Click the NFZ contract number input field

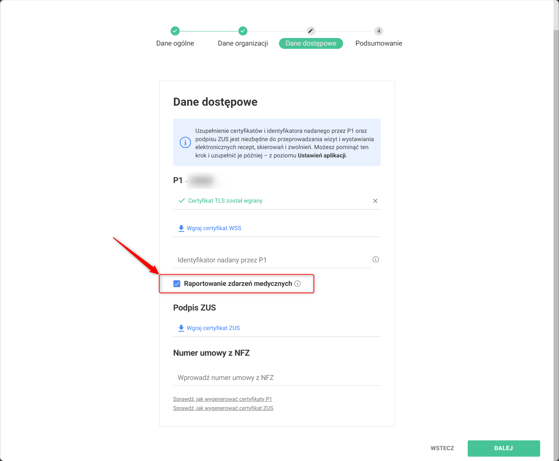click(277, 378)
